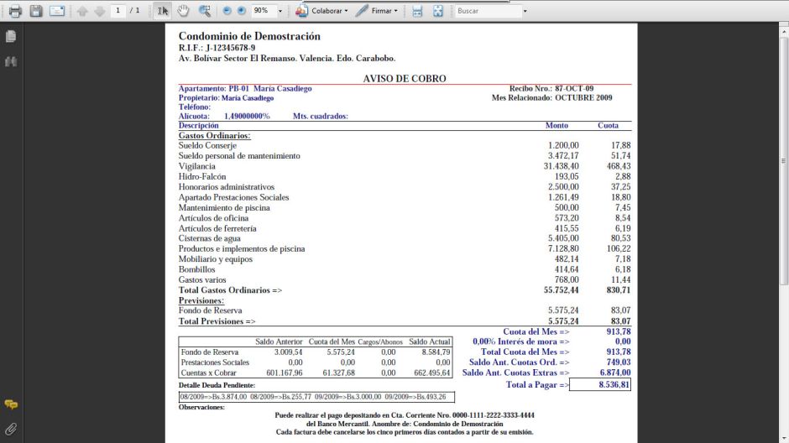
Task: Click 'Hidro-Falcón' expense row
Action: point(405,176)
